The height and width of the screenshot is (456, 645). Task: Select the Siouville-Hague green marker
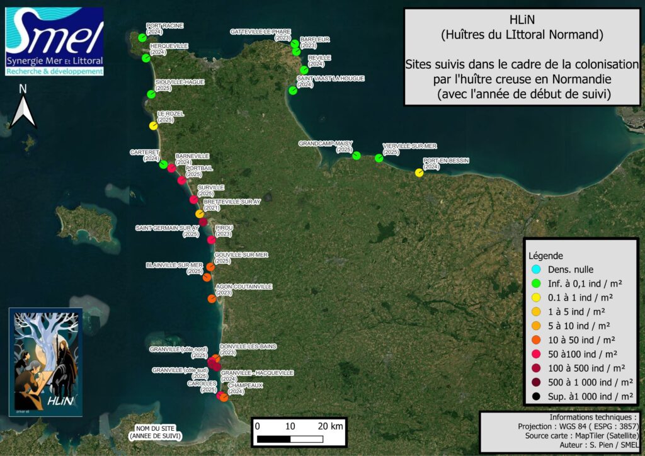click(151, 94)
